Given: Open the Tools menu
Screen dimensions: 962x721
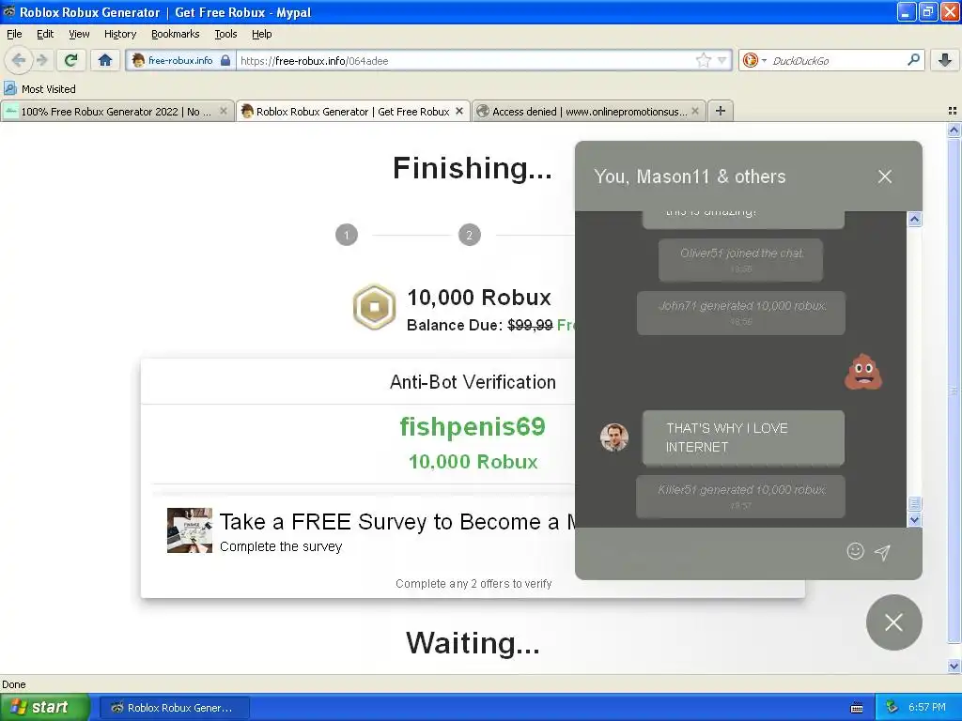Looking at the screenshot, I should point(225,34).
